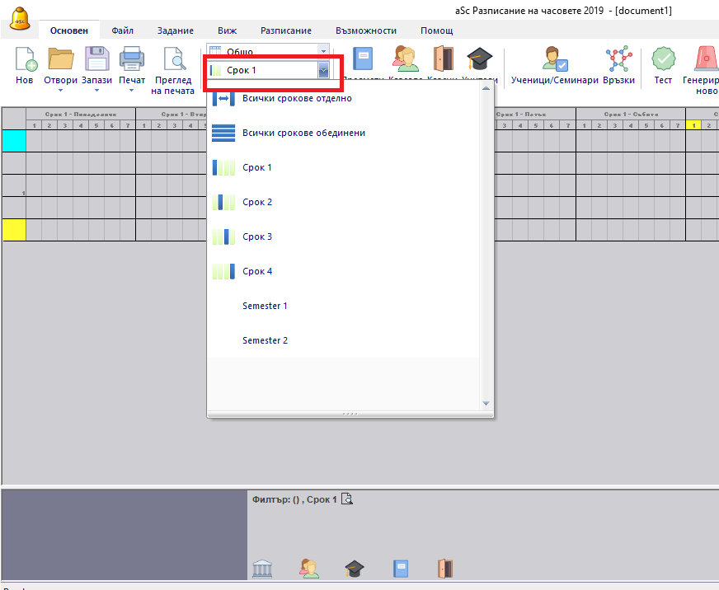Screen dimensions: 719x590
Task: Open the Общо dropdown above Срок 1
Action: 323,51
